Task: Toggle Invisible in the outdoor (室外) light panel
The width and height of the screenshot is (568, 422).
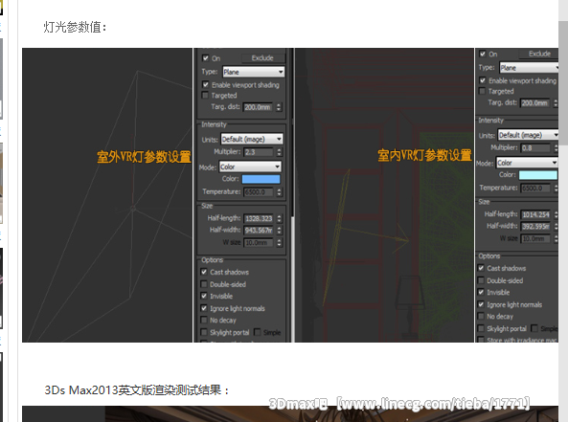Action: tap(204, 296)
